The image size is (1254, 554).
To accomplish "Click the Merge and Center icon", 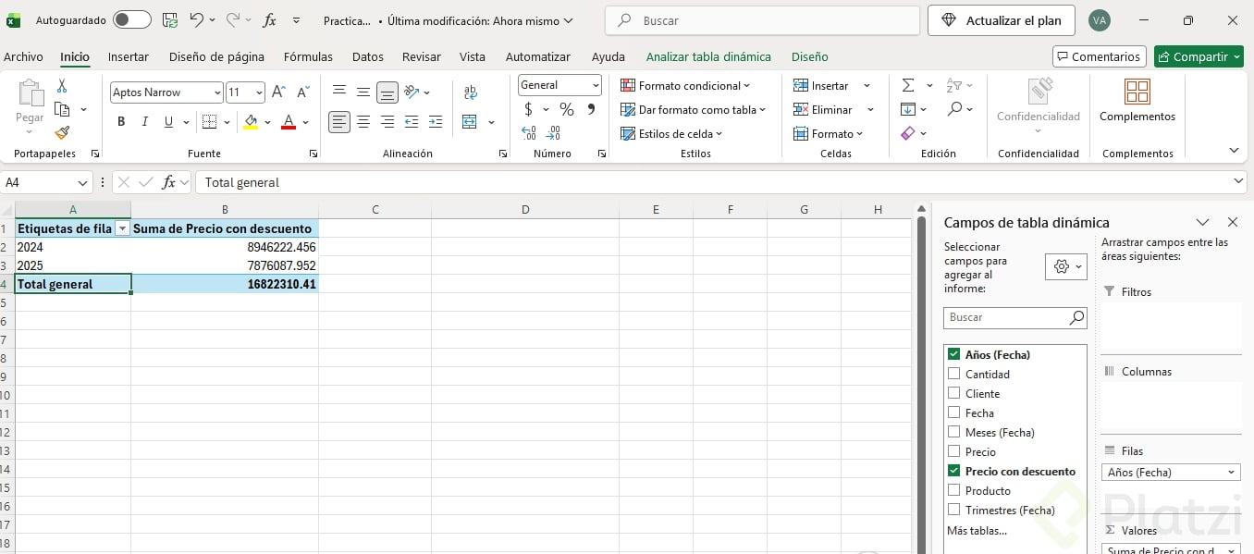I will coord(470,122).
